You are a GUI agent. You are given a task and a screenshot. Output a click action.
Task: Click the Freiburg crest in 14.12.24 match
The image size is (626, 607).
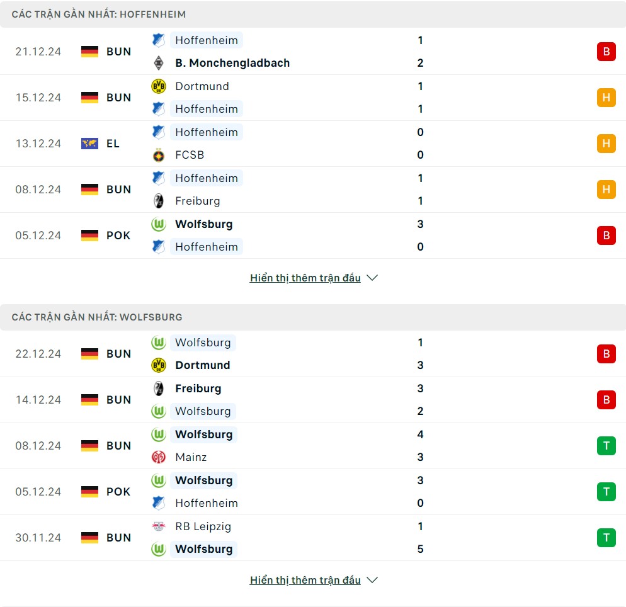(159, 389)
